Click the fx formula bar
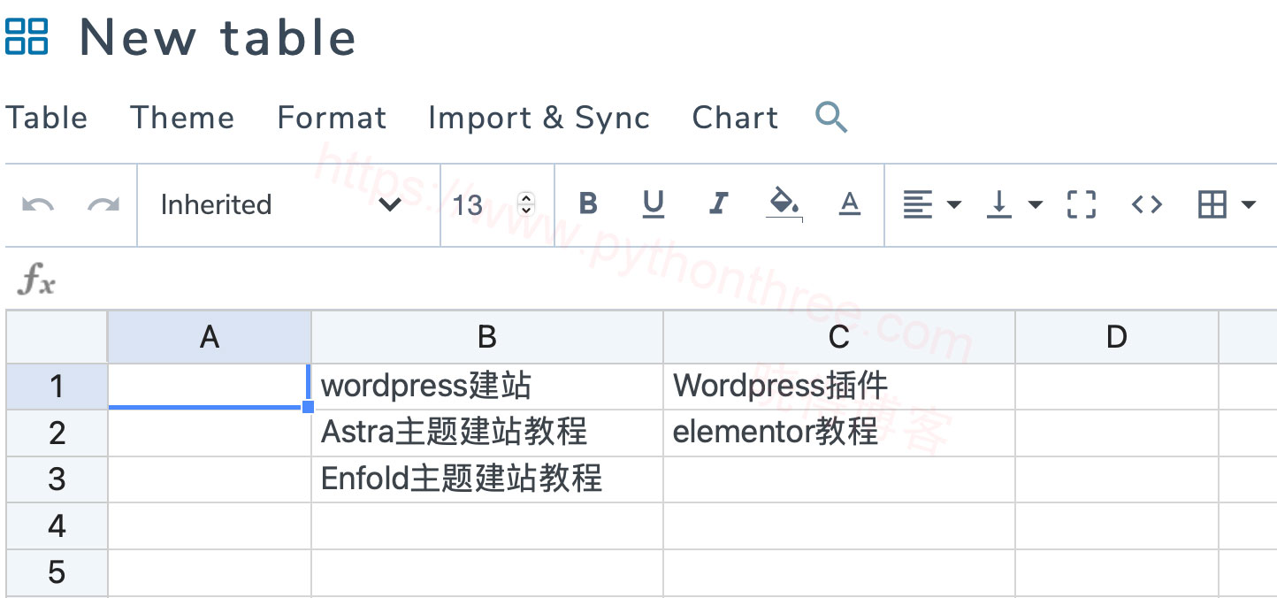The height and width of the screenshot is (598, 1277). point(640,280)
